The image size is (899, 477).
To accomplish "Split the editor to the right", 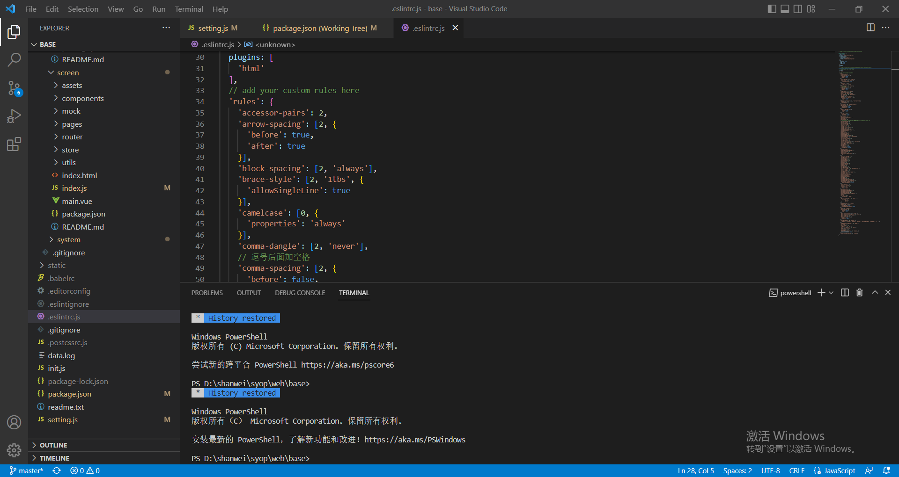I will [870, 28].
